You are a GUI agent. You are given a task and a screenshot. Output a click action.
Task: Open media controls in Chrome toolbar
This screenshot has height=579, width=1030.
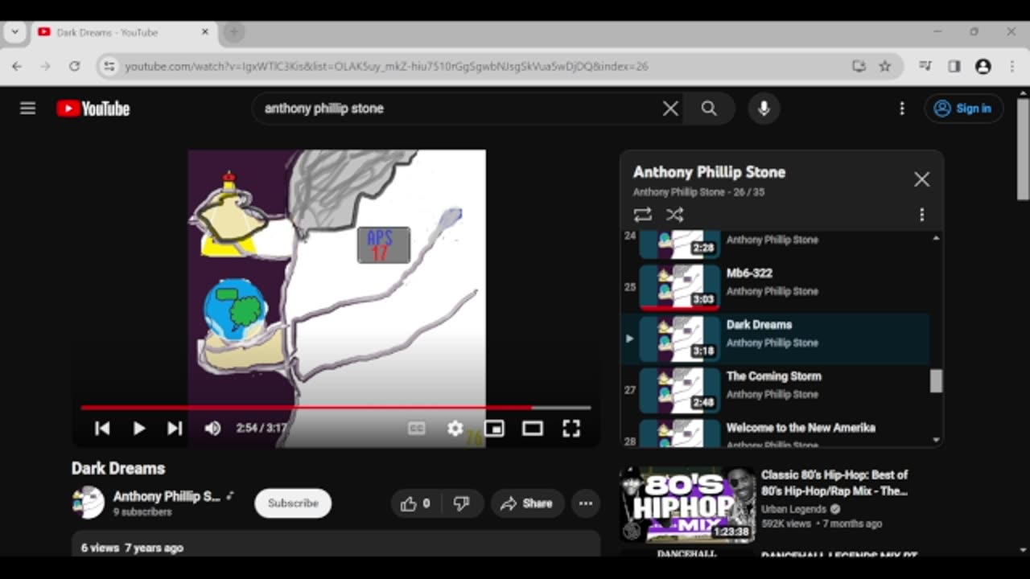coord(925,67)
